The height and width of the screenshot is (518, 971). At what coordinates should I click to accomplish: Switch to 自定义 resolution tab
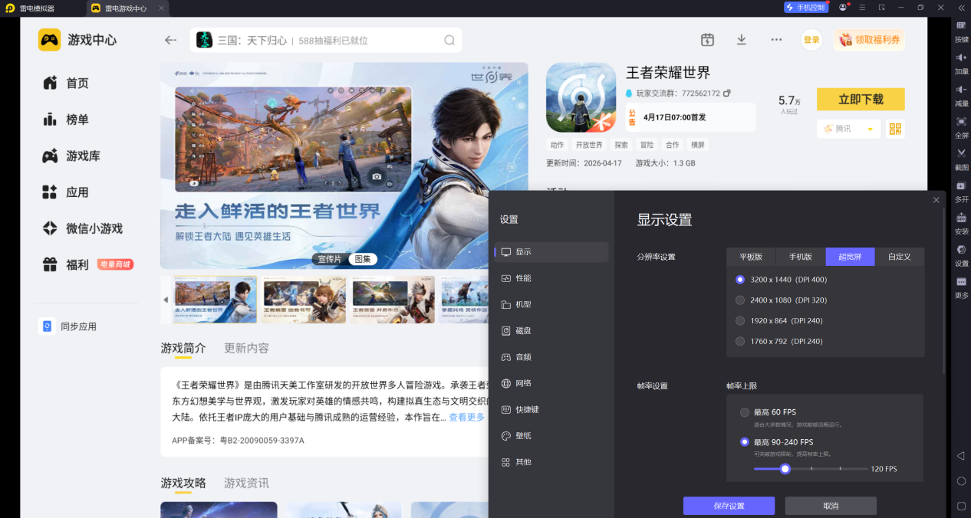(x=899, y=257)
